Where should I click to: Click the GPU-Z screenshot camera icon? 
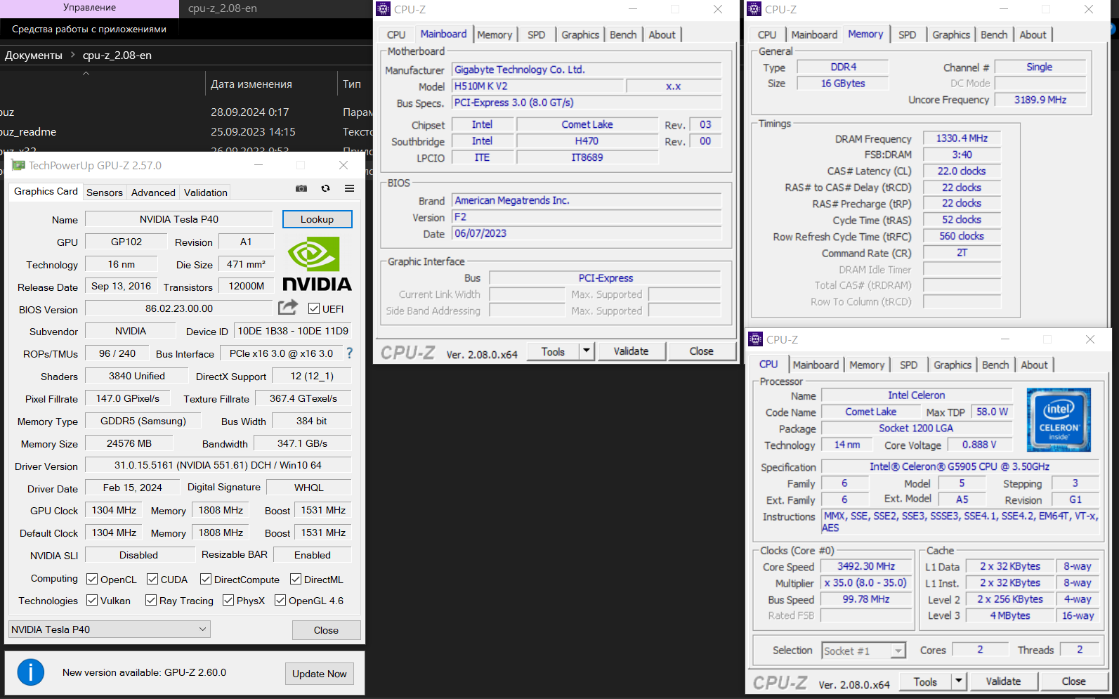click(301, 188)
